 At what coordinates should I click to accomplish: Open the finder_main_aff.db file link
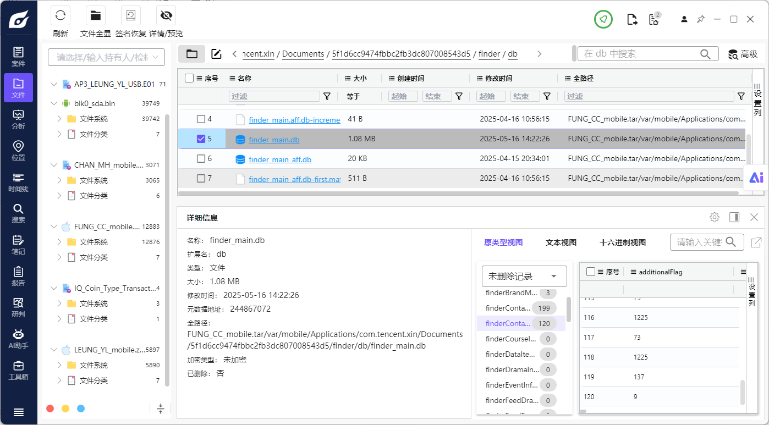pos(280,159)
